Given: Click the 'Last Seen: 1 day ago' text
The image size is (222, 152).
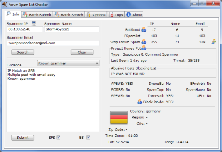Looking at the screenshot, I should [x=129, y=61].
